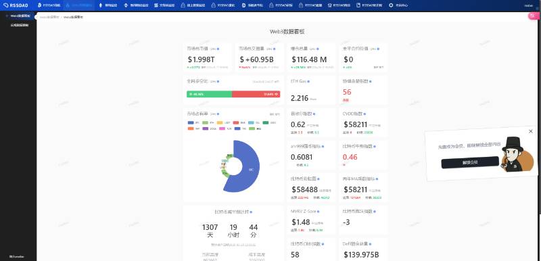Select second sidebar item under Web3 board
Screen dimensions: 541x261
(20, 25)
